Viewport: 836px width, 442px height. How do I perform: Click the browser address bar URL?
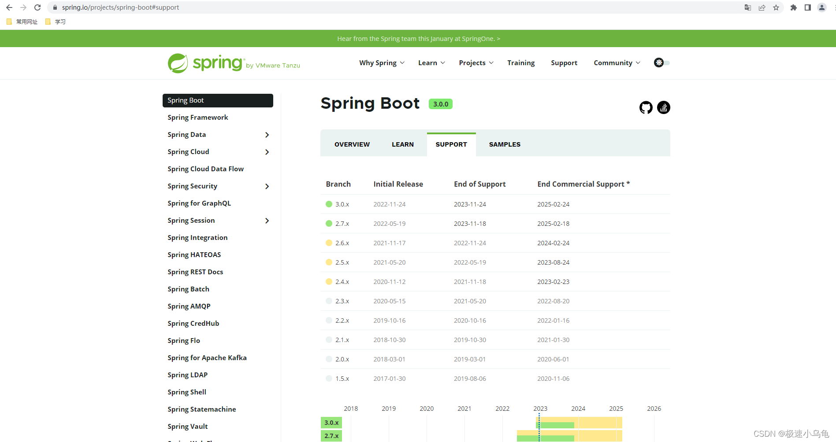pos(120,7)
